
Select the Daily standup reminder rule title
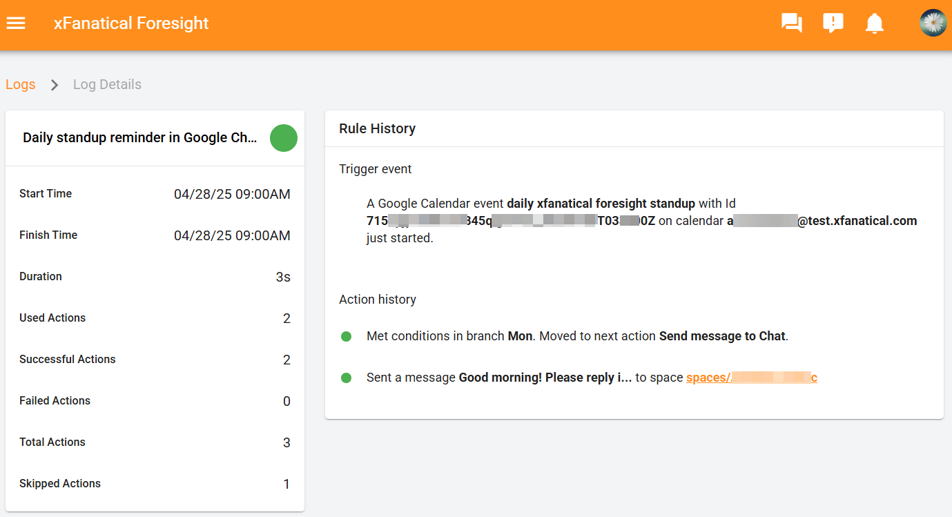(140, 137)
